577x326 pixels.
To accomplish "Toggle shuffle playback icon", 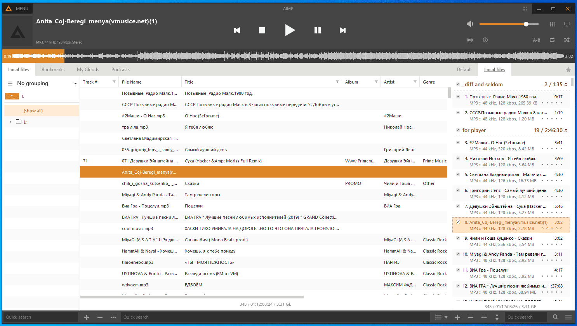I will pyautogui.click(x=567, y=40).
